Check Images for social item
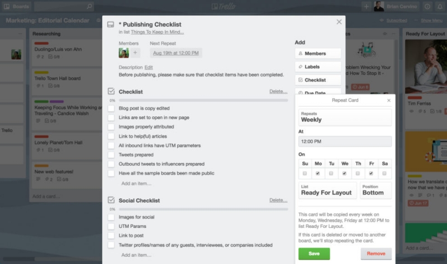The width and height of the screenshot is (447, 264). [x=111, y=217]
